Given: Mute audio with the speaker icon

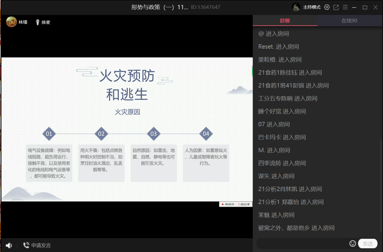Looking at the screenshot, I should [9, 245].
